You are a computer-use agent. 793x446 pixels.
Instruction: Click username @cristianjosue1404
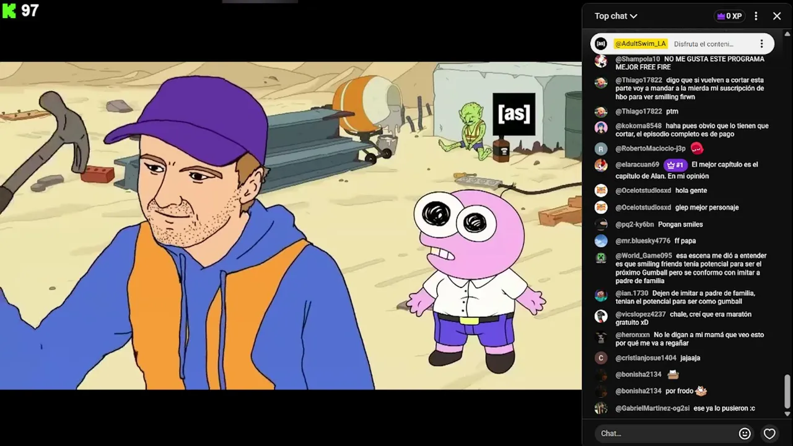coord(646,358)
